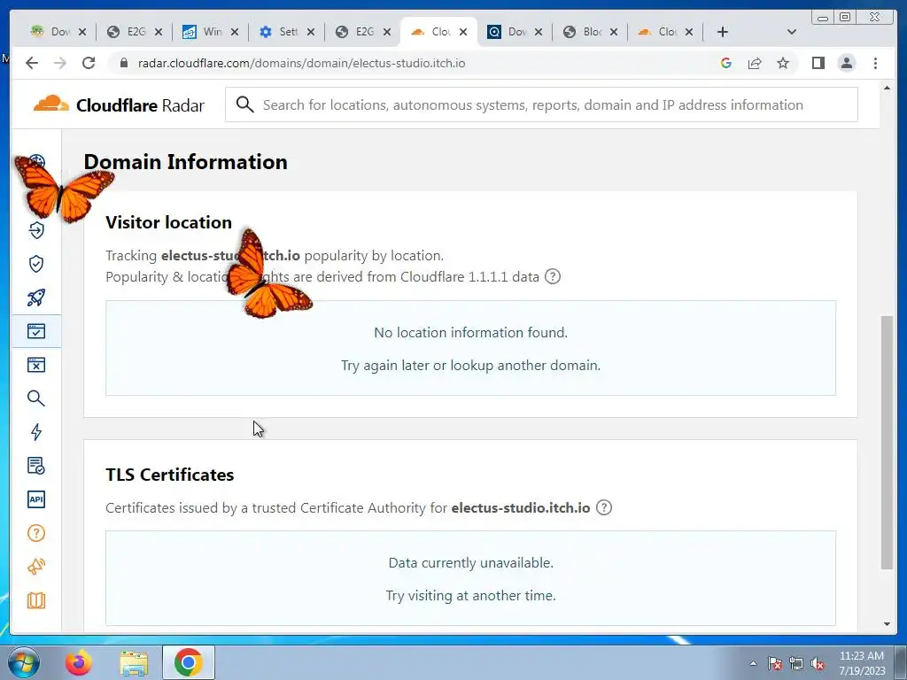
Task: Open the rocket adoption sidebar icon
Action: [x=35, y=297]
